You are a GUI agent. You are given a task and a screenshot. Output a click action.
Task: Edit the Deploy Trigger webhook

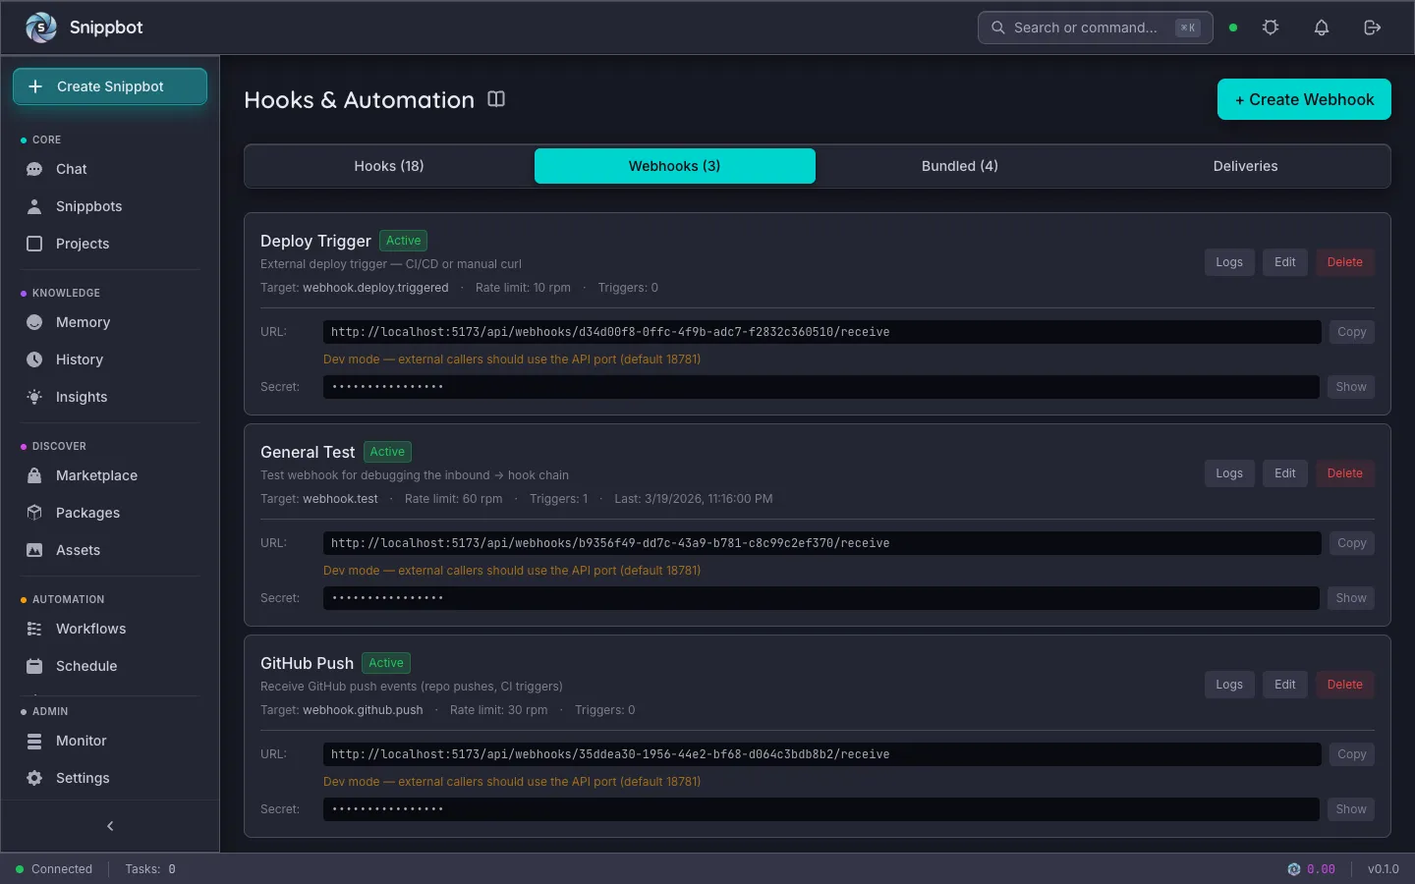[x=1285, y=262]
